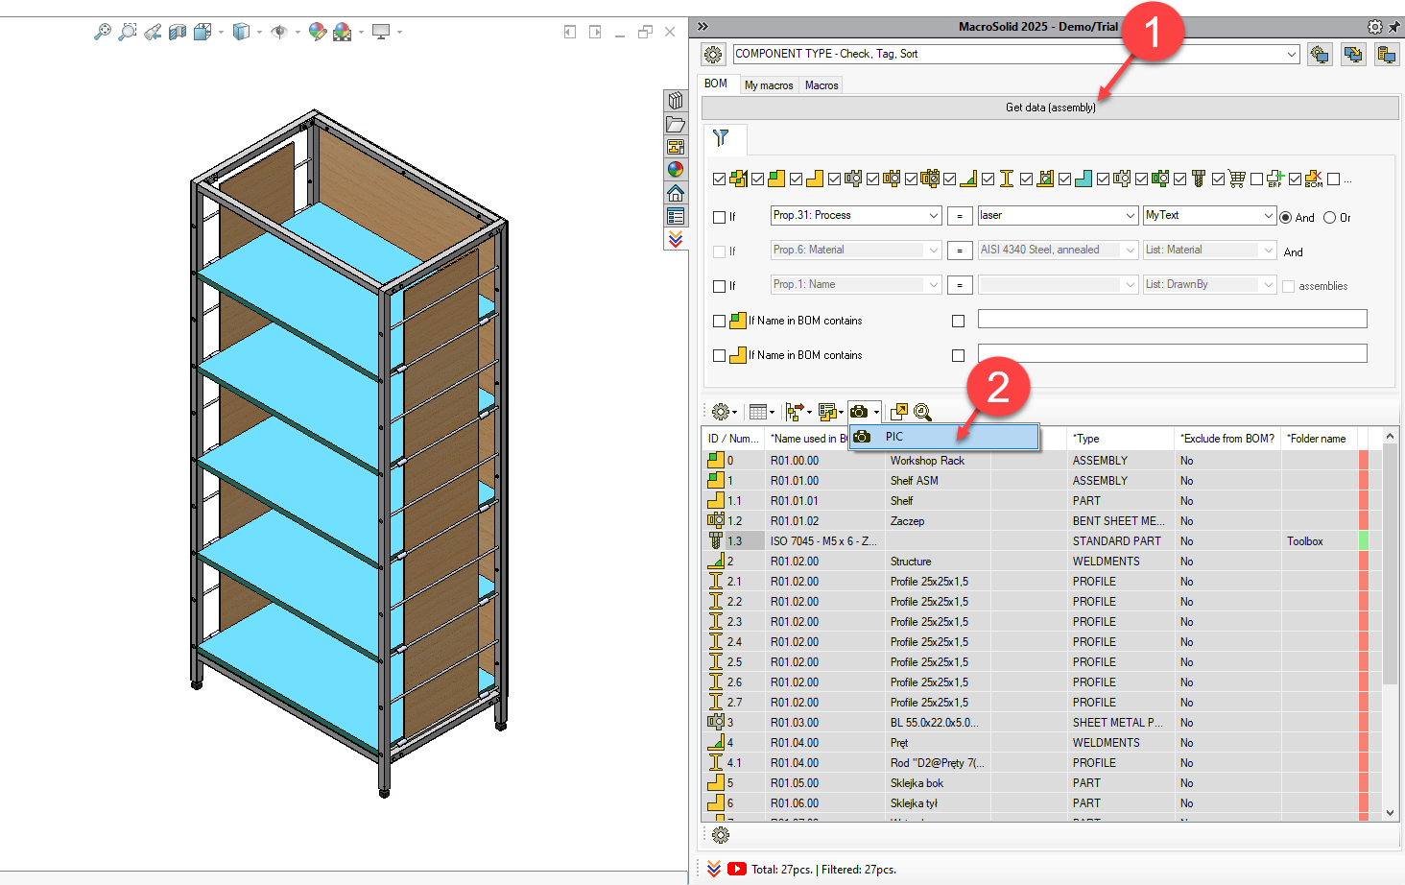
Task: Click the magnifier search icon in BOM toolbar
Action: (923, 412)
